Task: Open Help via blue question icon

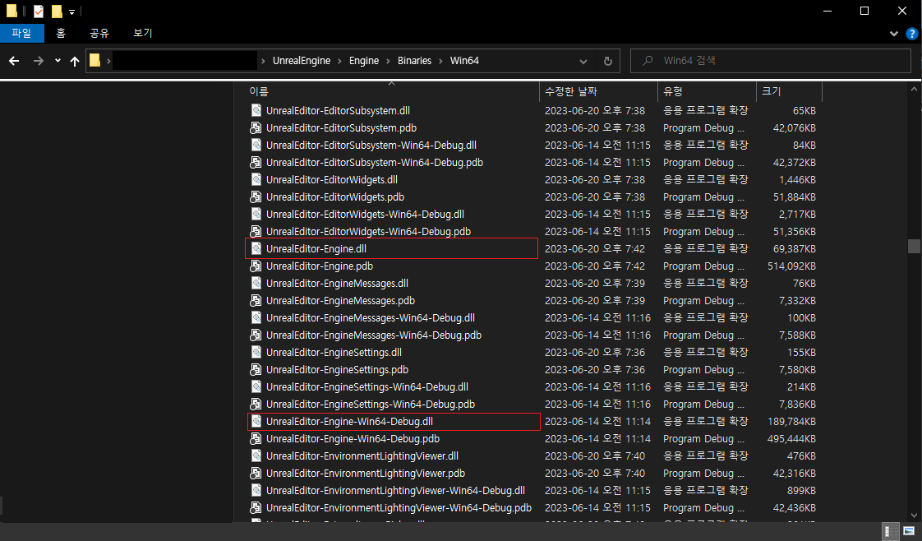Action: pos(912,34)
